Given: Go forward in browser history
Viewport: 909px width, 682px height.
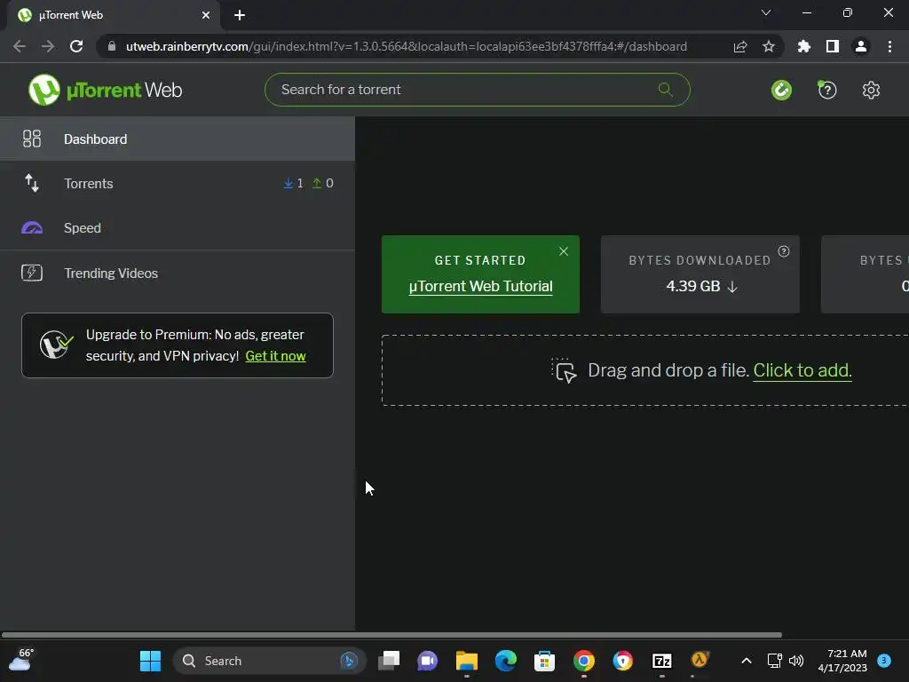Looking at the screenshot, I should (48, 46).
